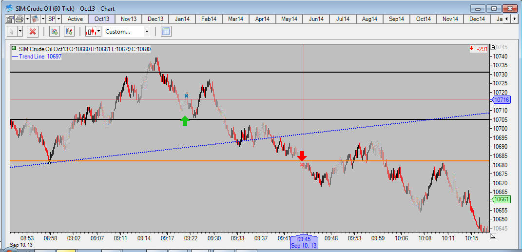Select the Sep14 contract tab
This screenshot has width=522, height=252.
396,19
